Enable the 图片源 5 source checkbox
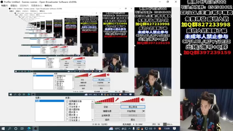Screen dimensions: 233x131 pos(67,112)
